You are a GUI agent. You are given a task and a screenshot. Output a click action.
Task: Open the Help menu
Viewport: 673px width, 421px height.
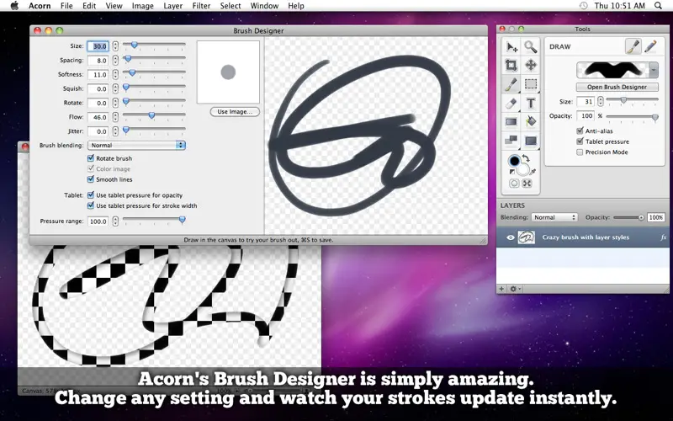coord(296,6)
